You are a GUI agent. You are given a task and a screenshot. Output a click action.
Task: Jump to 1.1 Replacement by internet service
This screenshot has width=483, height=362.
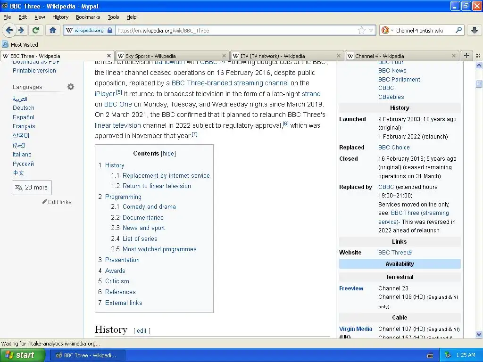[160, 175]
